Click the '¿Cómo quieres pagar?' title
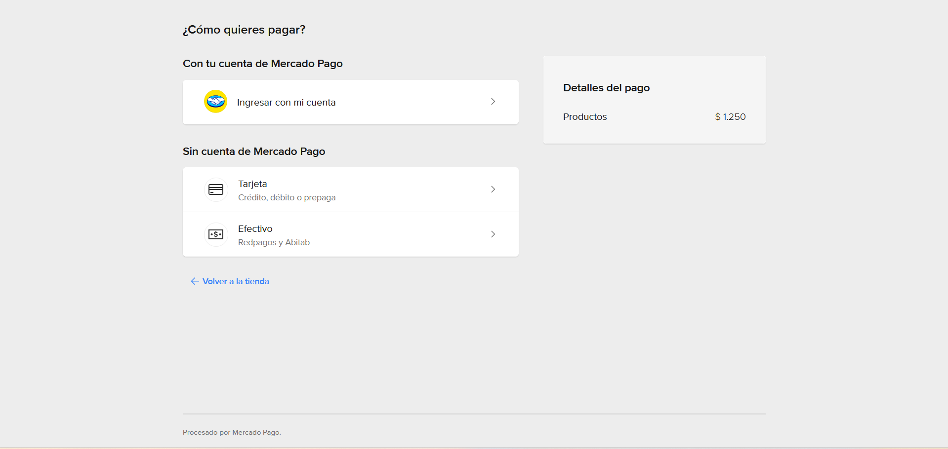The width and height of the screenshot is (948, 449). tap(244, 30)
